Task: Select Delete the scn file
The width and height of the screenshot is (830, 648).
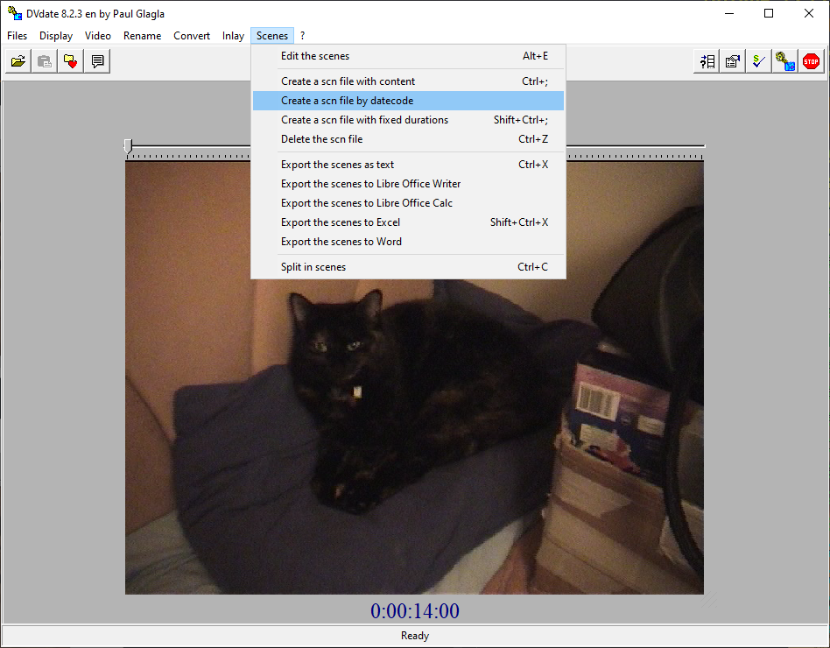Action: click(321, 139)
